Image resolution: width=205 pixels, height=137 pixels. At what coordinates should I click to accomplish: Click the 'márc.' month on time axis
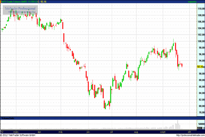[x=16, y=132]
